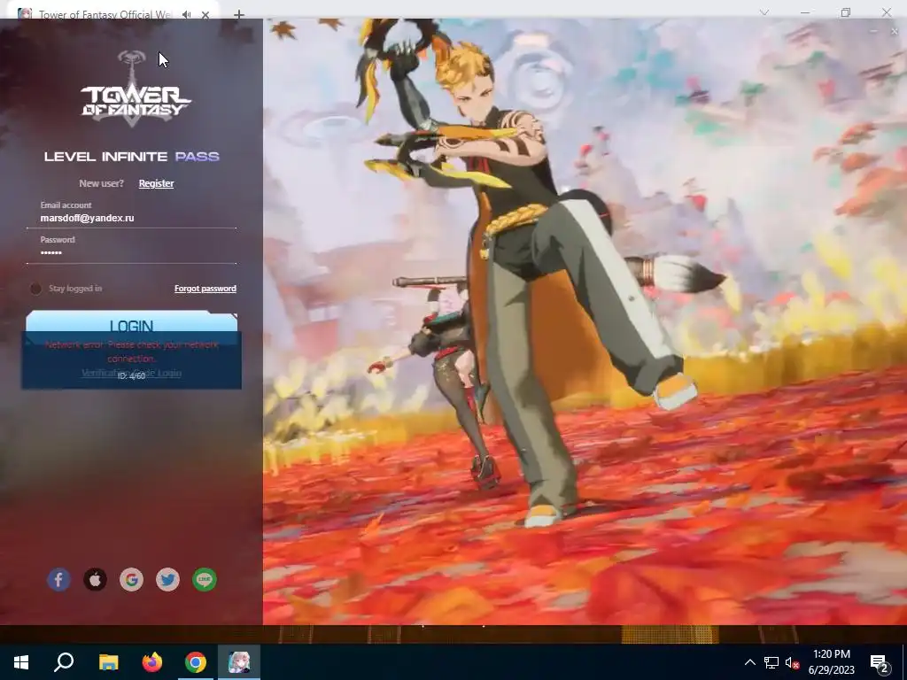Screen dimensions: 907x680
Task: Open the network status tray icon
Action: 771,662
